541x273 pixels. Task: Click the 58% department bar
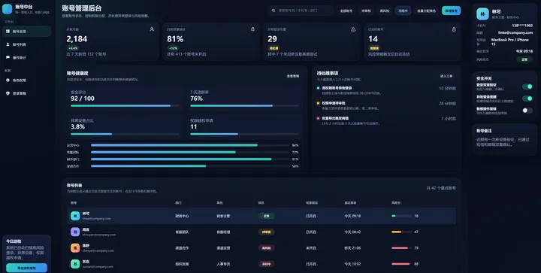coord(190,166)
